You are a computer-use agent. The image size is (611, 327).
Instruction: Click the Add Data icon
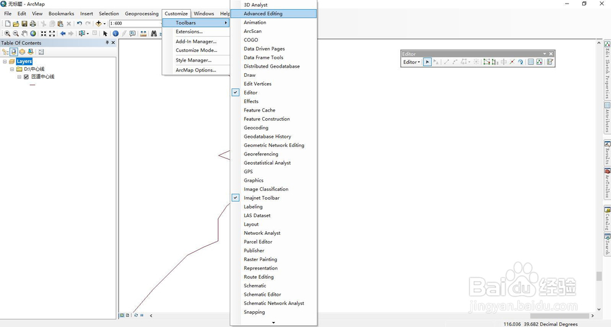point(98,23)
